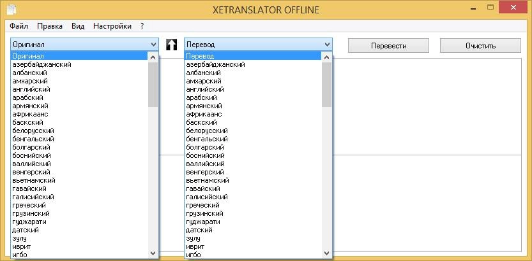The width and height of the screenshot is (532, 261).
Task: Open the Файл menu
Action: pyautogui.click(x=19, y=26)
